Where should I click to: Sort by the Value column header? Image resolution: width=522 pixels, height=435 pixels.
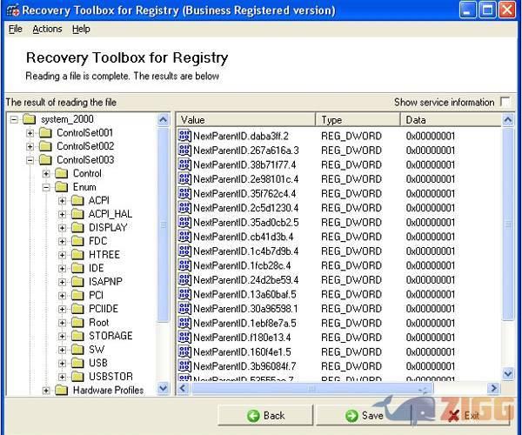(x=245, y=119)
